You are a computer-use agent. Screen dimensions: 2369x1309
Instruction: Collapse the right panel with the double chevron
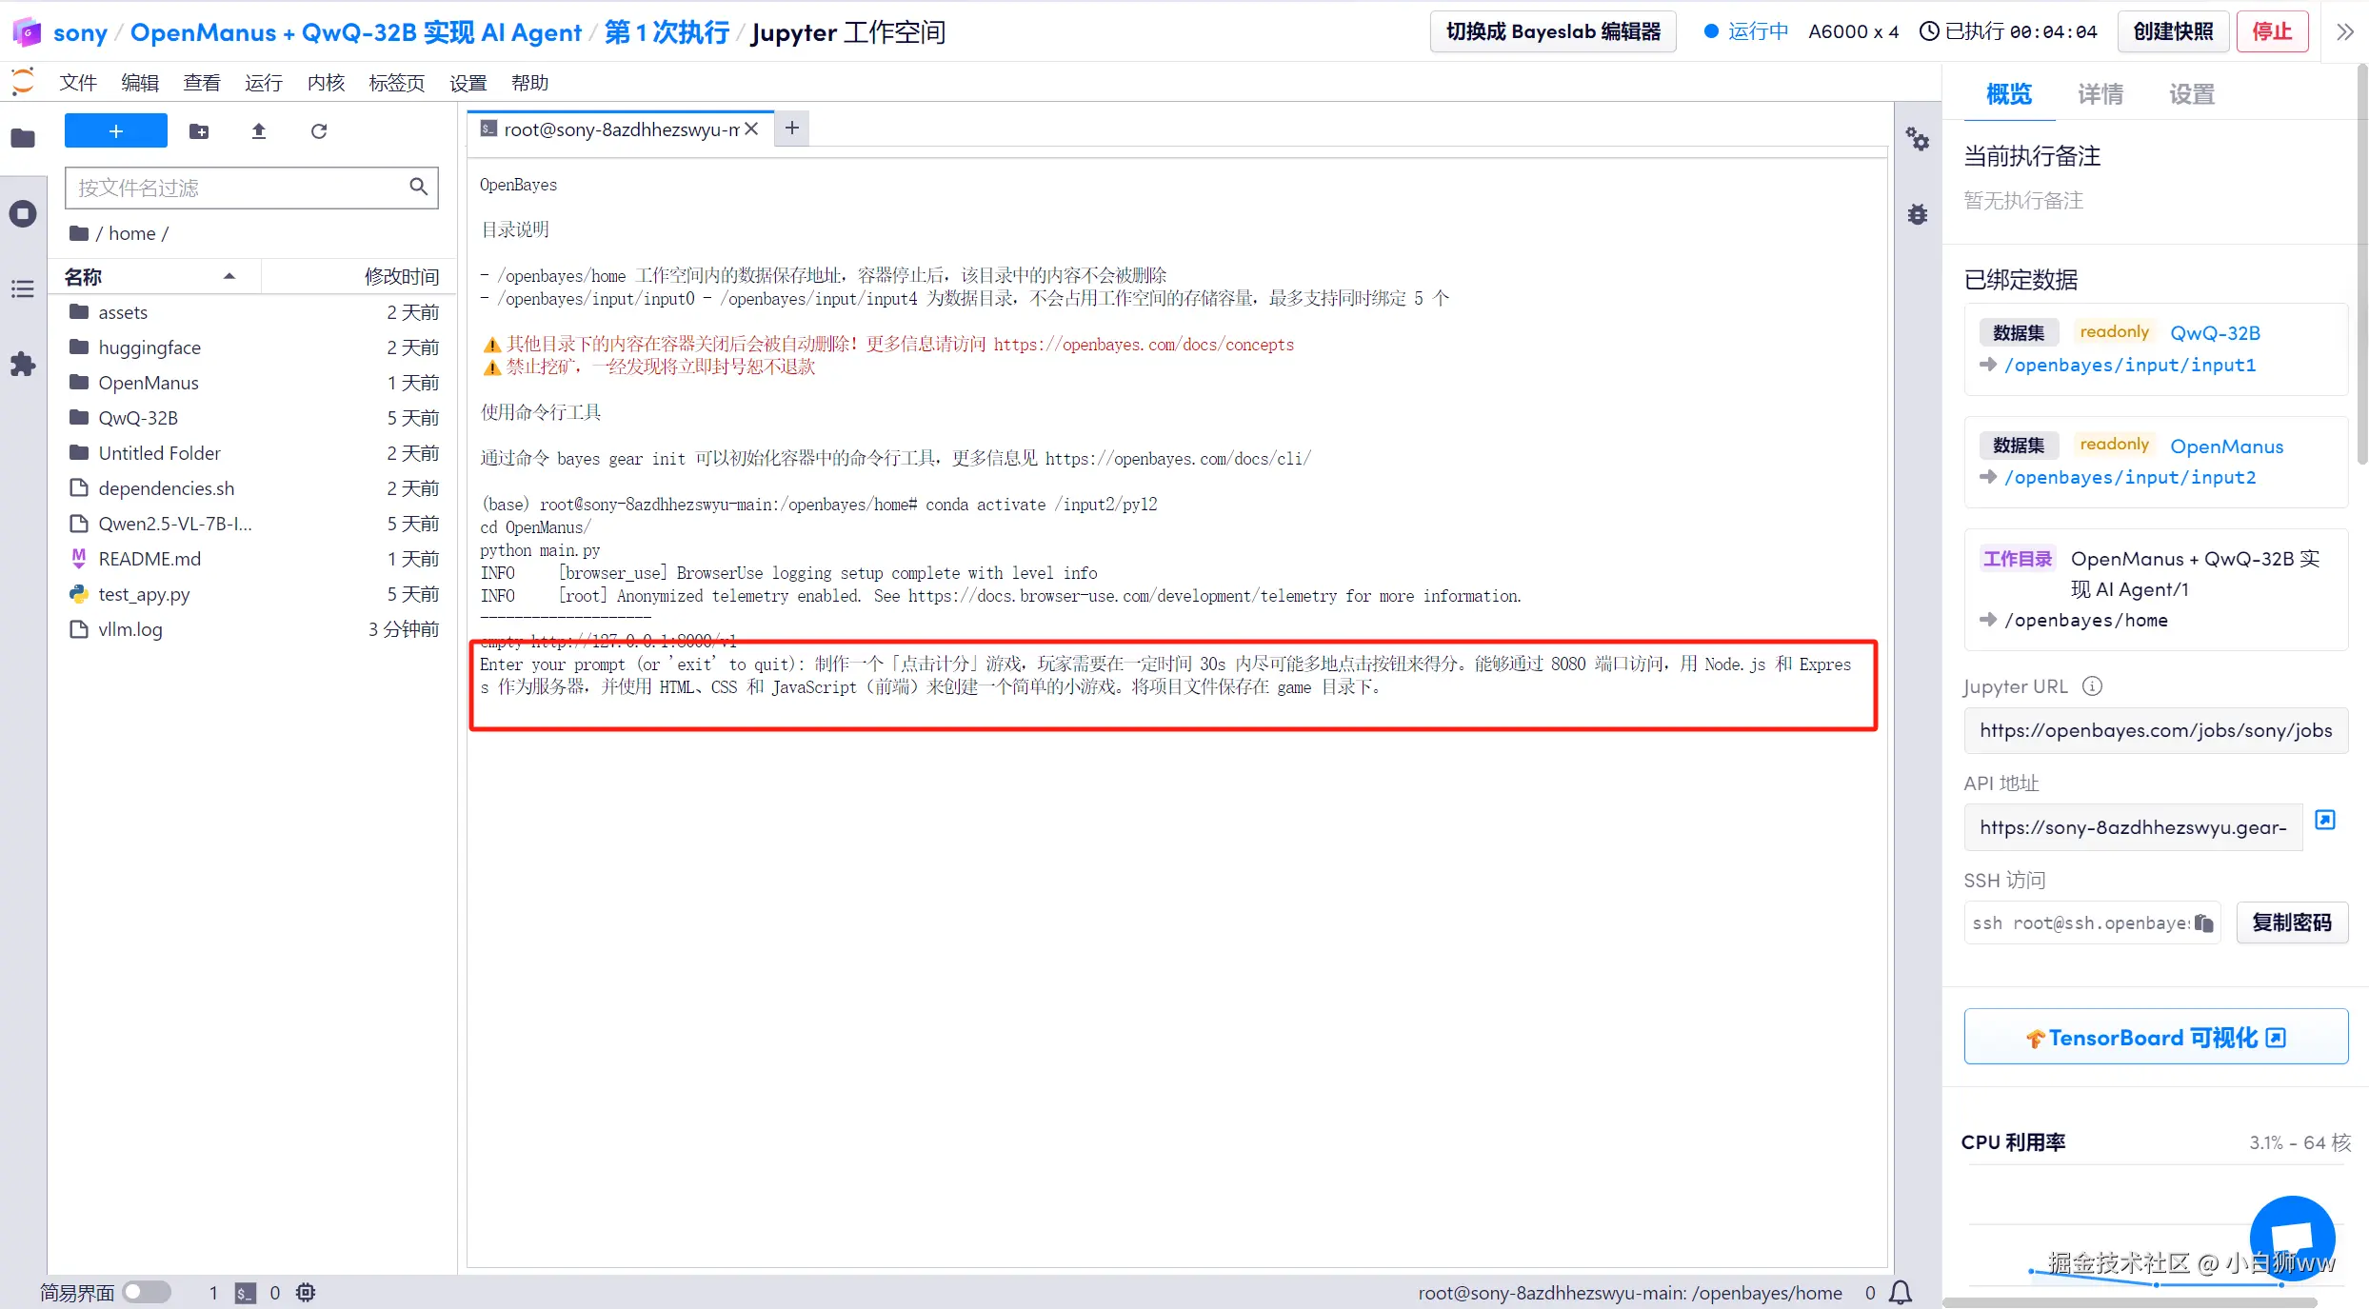tap(2344, 31)
